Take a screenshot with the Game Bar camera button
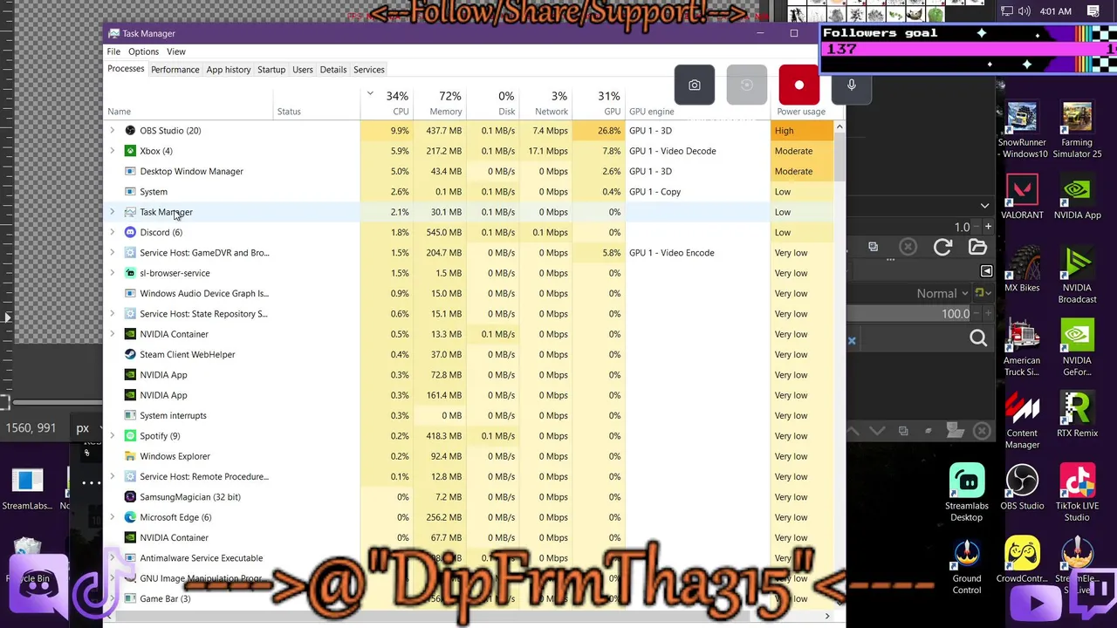The height and width of the screenshot is (628, 1117). pos(695,85)
